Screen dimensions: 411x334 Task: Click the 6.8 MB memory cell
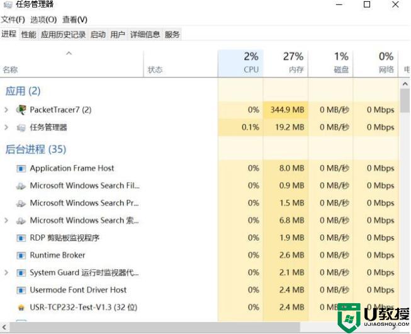[286, 221]
